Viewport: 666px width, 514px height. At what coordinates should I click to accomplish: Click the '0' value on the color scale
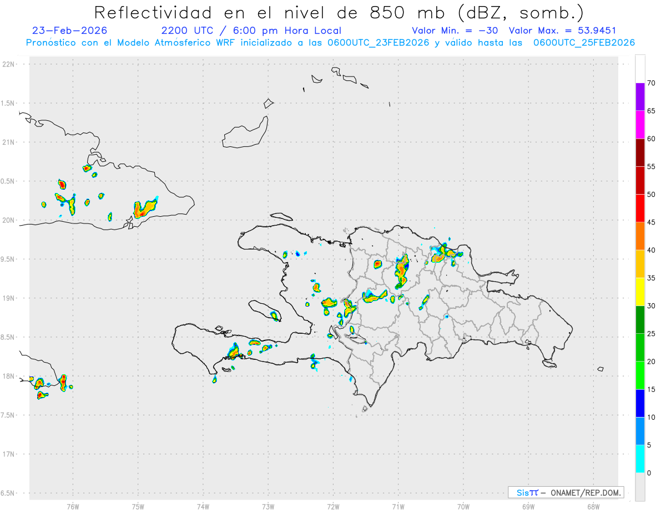tap(649, 473)
